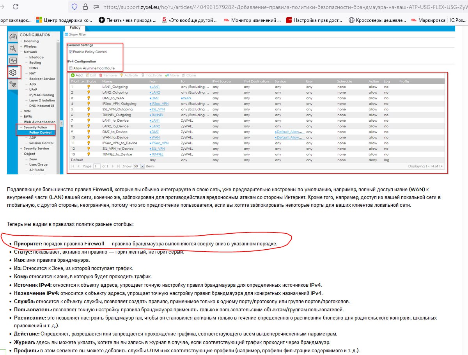
Task: Click the Move rule toolbar item
Action: click(x=172, y=75)
